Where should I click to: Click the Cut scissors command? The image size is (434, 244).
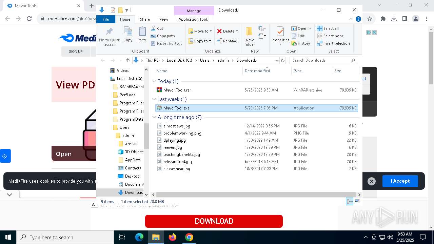coord(157,28)
